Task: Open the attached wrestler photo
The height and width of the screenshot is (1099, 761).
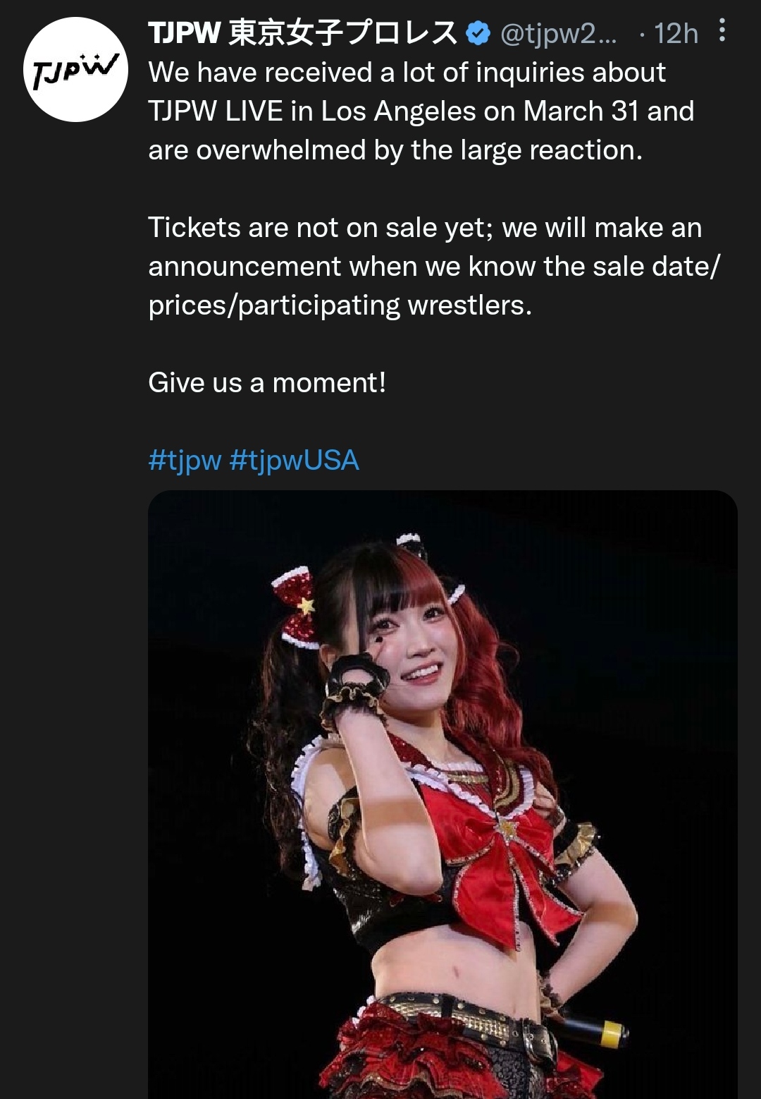Action: [443, 794]
